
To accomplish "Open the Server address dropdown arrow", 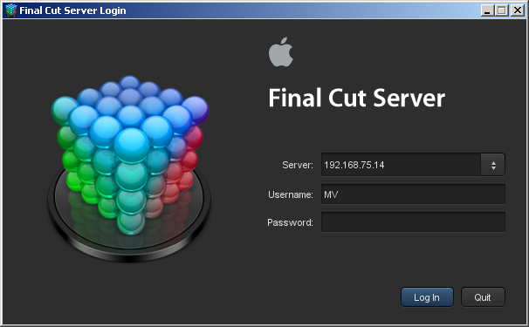I will (493, 165).
